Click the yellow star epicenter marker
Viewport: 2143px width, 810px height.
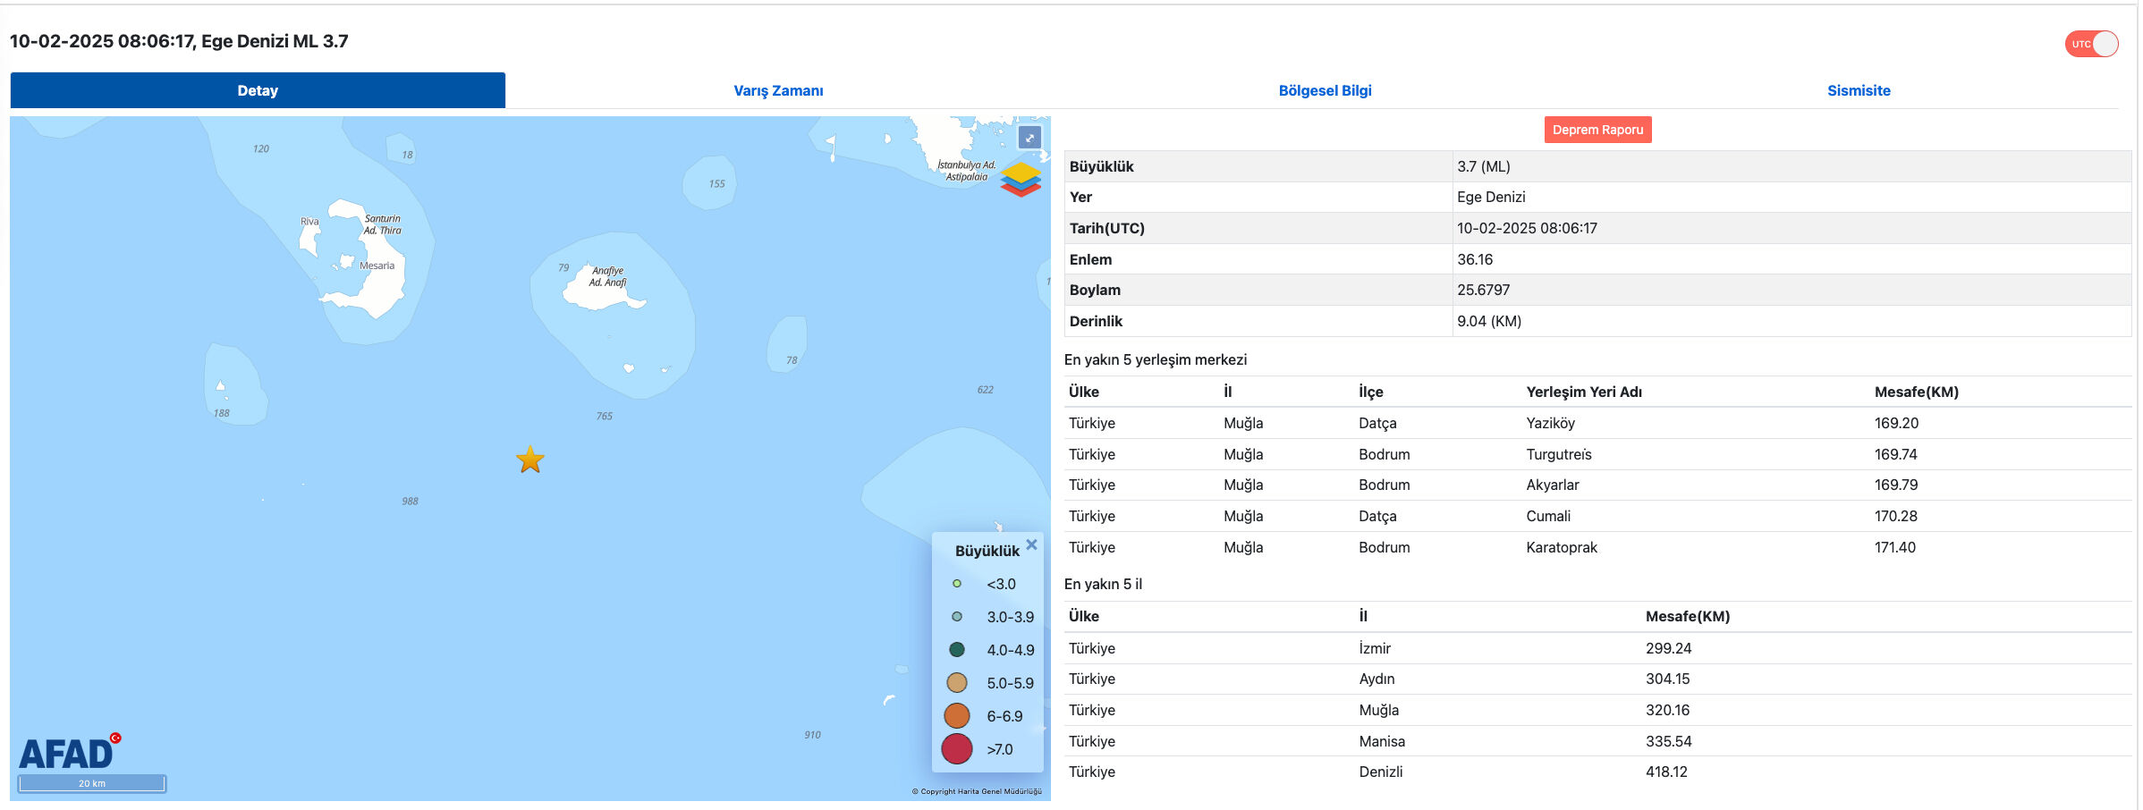(530, 460)
